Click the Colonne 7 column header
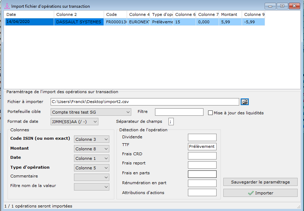Image resolution: width=304 pixels, height=211 pixels. pyautogui.click(x=207, y=14)
